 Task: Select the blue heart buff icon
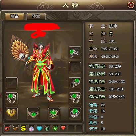pyautogui.click(x=39, y=128)
